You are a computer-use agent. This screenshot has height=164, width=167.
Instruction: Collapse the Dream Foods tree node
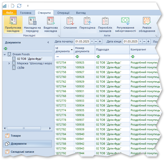pyautogui.click(x=5, y=54)
